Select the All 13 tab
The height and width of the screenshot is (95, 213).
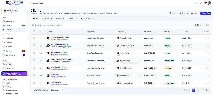35,19
